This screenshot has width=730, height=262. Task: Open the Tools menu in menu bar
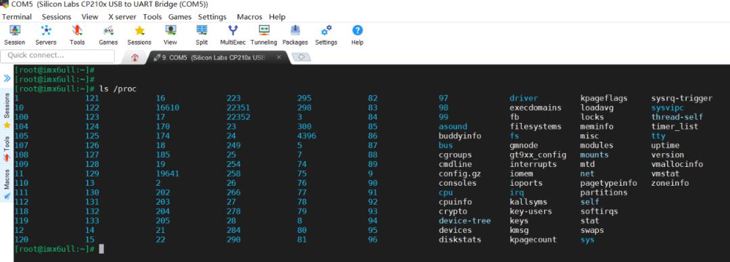[x=152, y=17]
